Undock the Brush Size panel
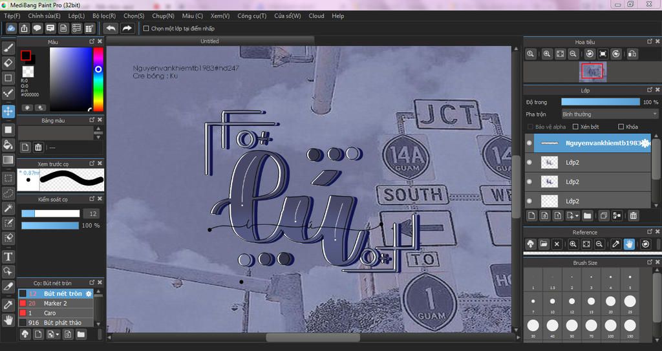The height and width of the screenshot is (351, 662). pos(650,262)
